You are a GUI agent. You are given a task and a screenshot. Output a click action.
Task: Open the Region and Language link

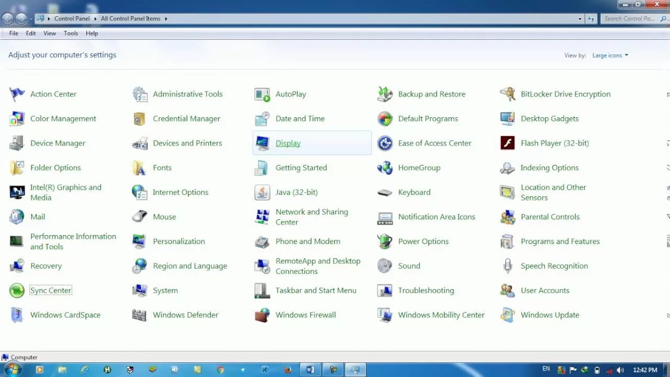(x=190, y=266)
